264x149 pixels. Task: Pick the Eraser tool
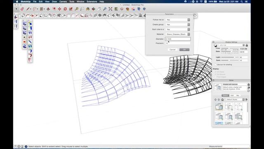(22, 9)
